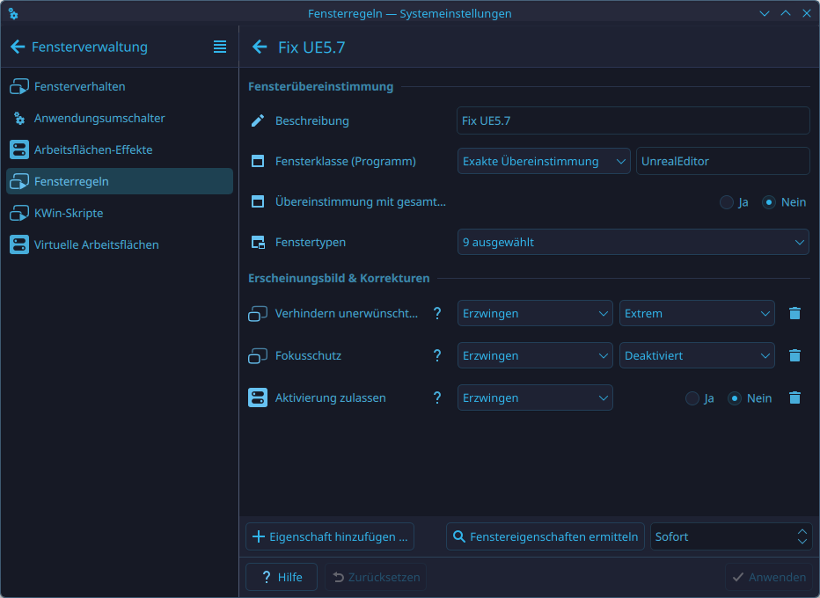Click the KDE gear icon in the titlebar
820x598 pixels.
click(x=12, y=13)
